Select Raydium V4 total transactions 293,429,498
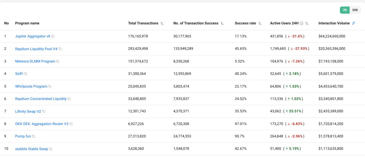 coord(138,49)
